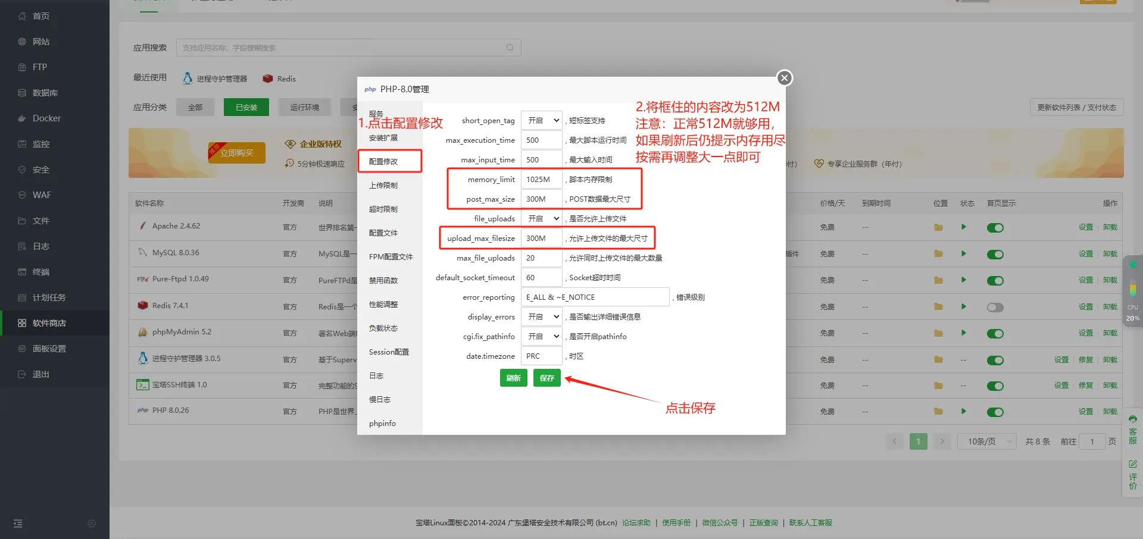Image resolution: width=1143 pixels, height=539 pixels.
Task: Click the sidebar collapse icon at bottom left
Action: click(x=18, y=524)
